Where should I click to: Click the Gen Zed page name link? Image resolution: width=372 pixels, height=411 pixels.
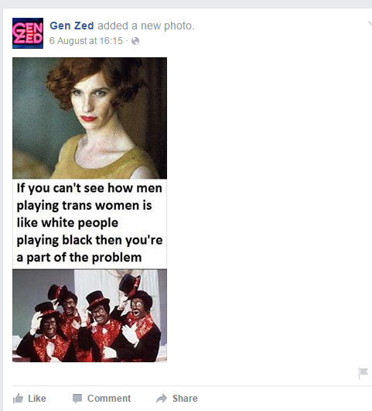(71, 26)
